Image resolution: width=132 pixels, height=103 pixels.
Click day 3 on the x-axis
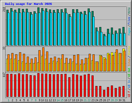(16, 100)
